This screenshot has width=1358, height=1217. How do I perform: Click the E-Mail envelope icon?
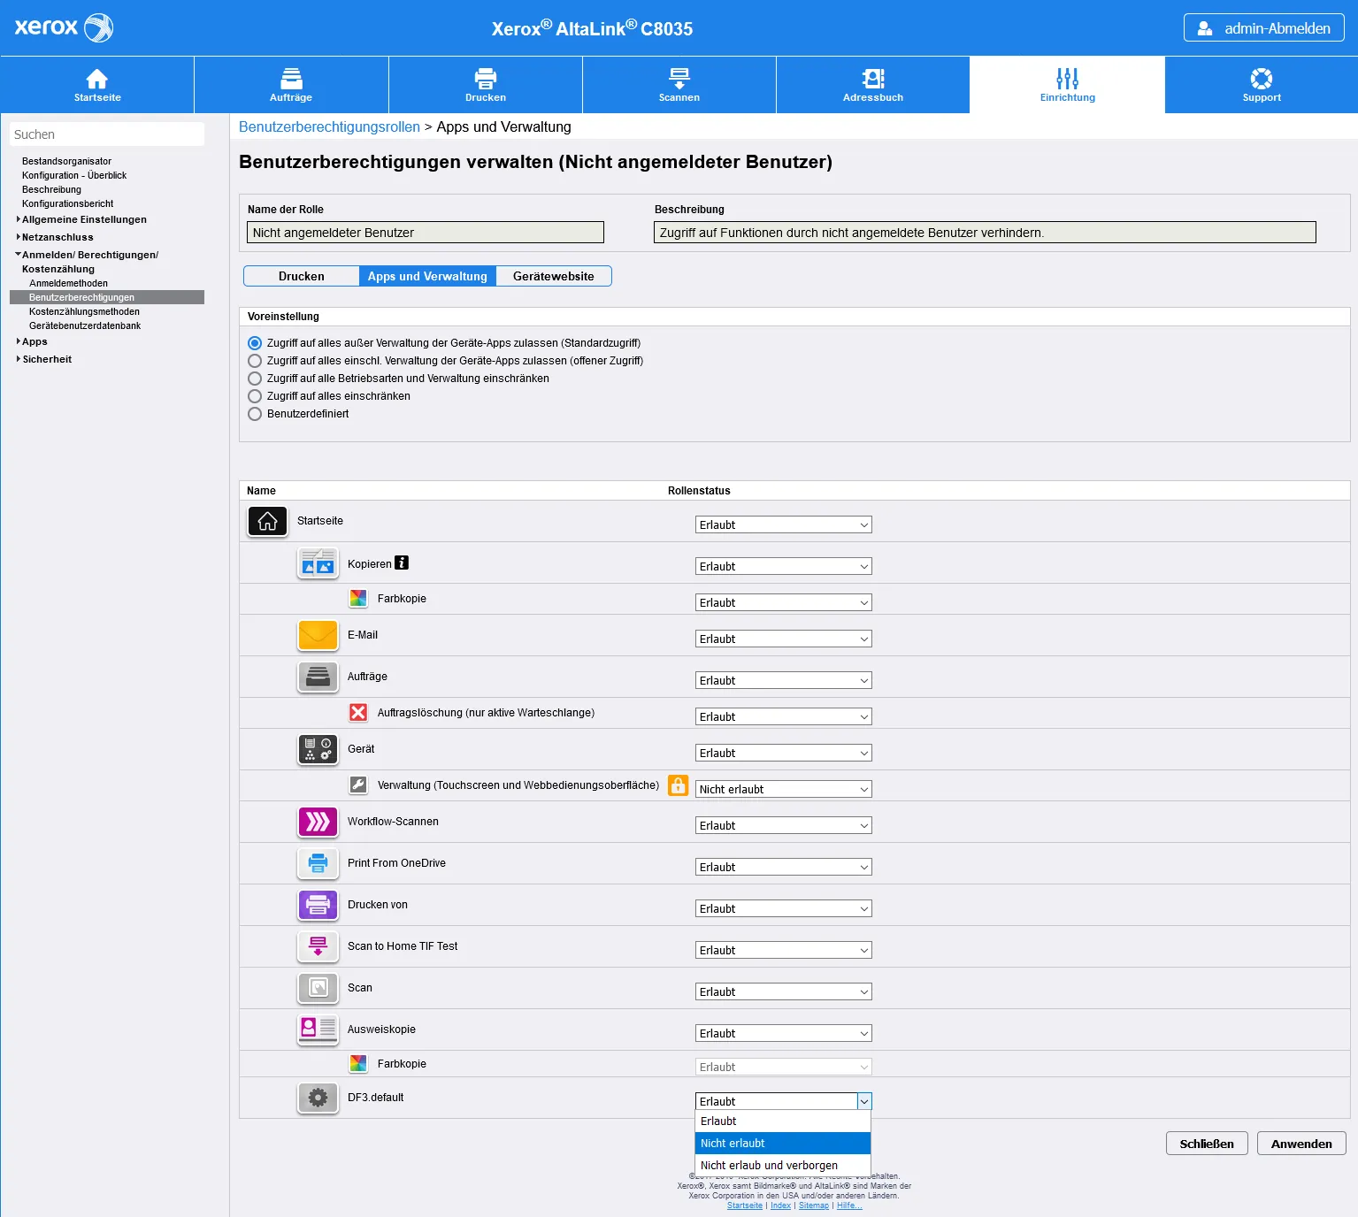[318, 635]
